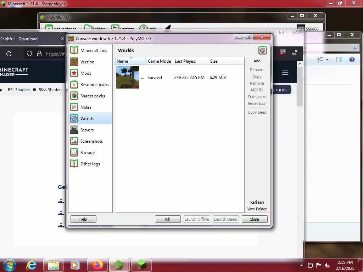Click the Mods red star icon
The width and height of the screenshot is (363, 272).
[74, 73]
